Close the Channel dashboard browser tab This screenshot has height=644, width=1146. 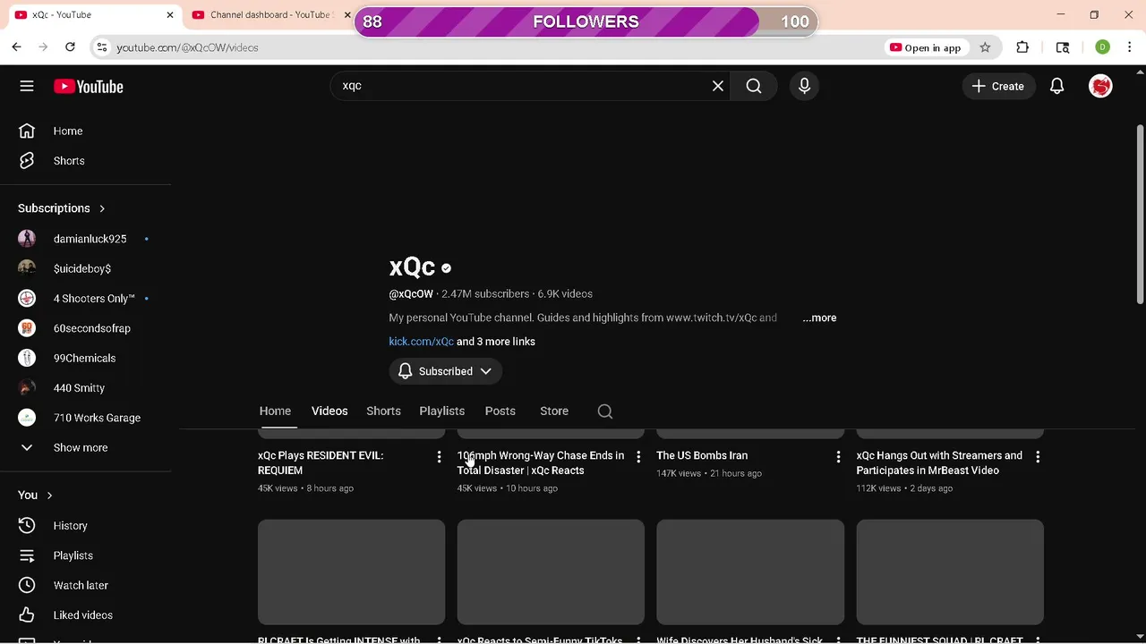tap(347, 14)
